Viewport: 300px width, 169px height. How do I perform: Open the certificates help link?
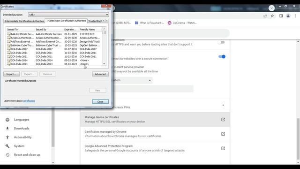pos(29,101)
